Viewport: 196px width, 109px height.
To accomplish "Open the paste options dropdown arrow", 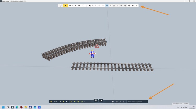I will click(x=92, y=5).
